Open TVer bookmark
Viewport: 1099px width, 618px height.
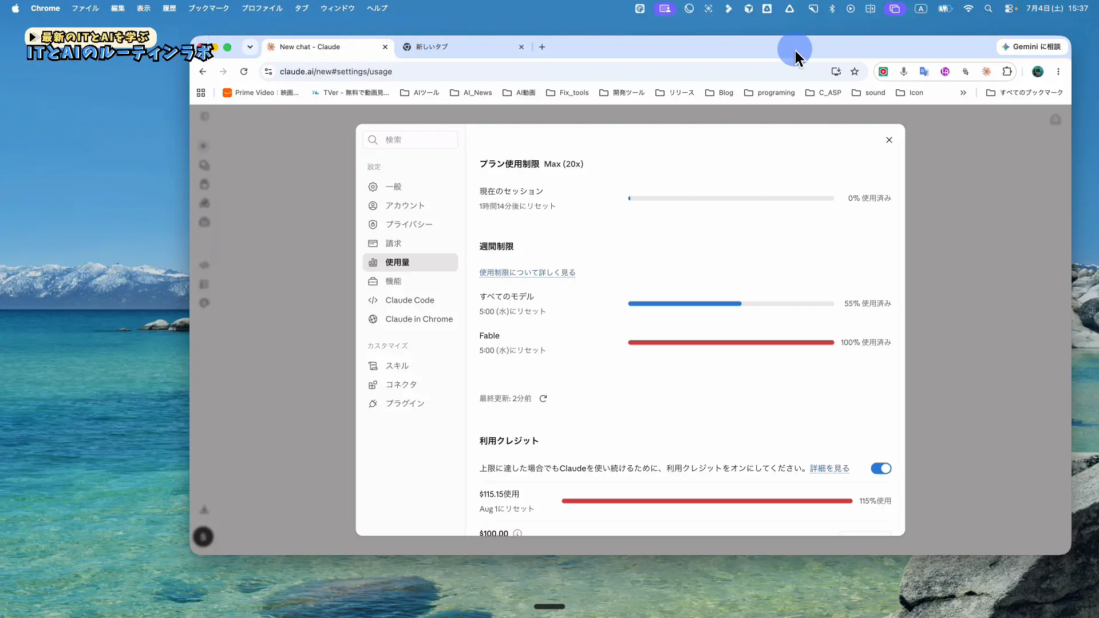(x=350, y=93)
